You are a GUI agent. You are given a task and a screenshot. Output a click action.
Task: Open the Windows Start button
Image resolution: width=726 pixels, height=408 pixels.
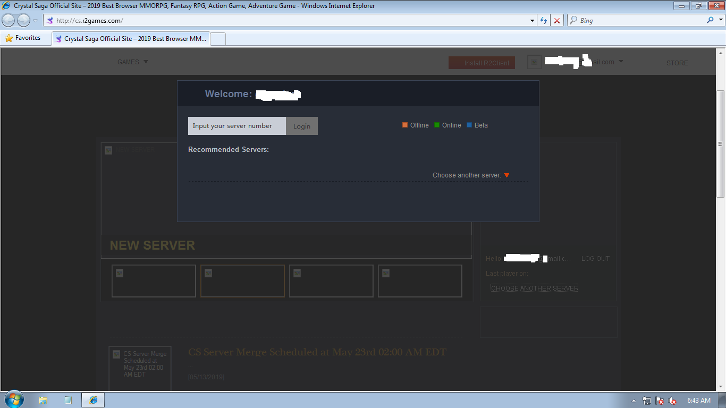coord(14,400)
